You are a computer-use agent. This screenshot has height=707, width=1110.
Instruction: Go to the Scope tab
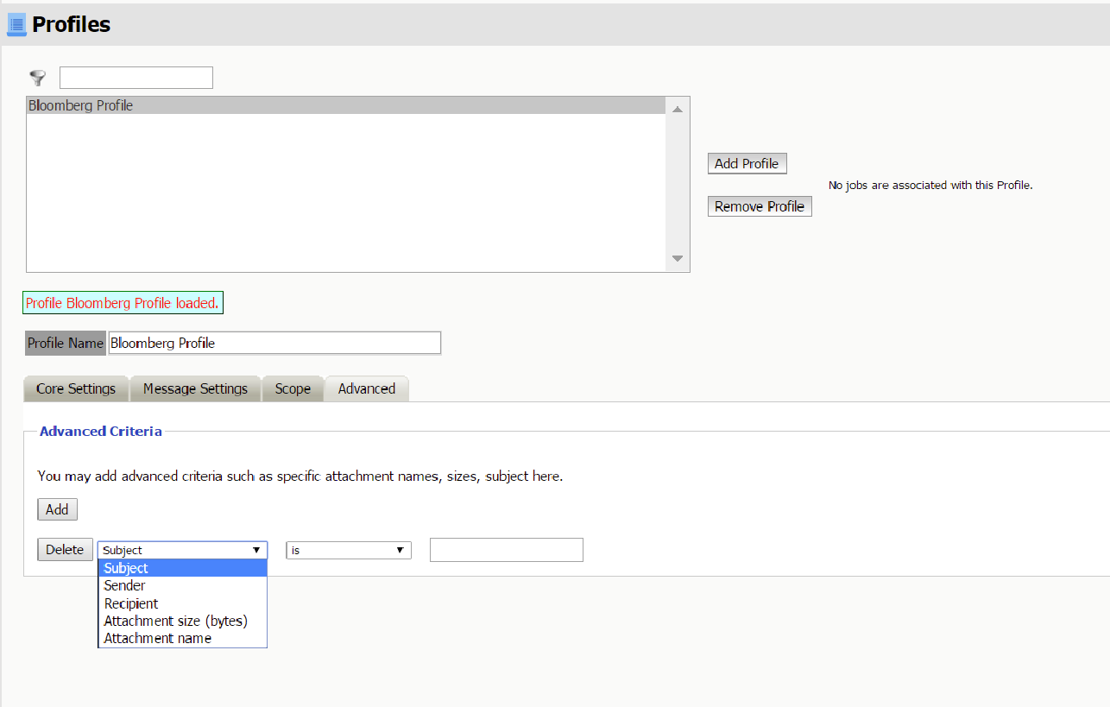click(293, 388)
